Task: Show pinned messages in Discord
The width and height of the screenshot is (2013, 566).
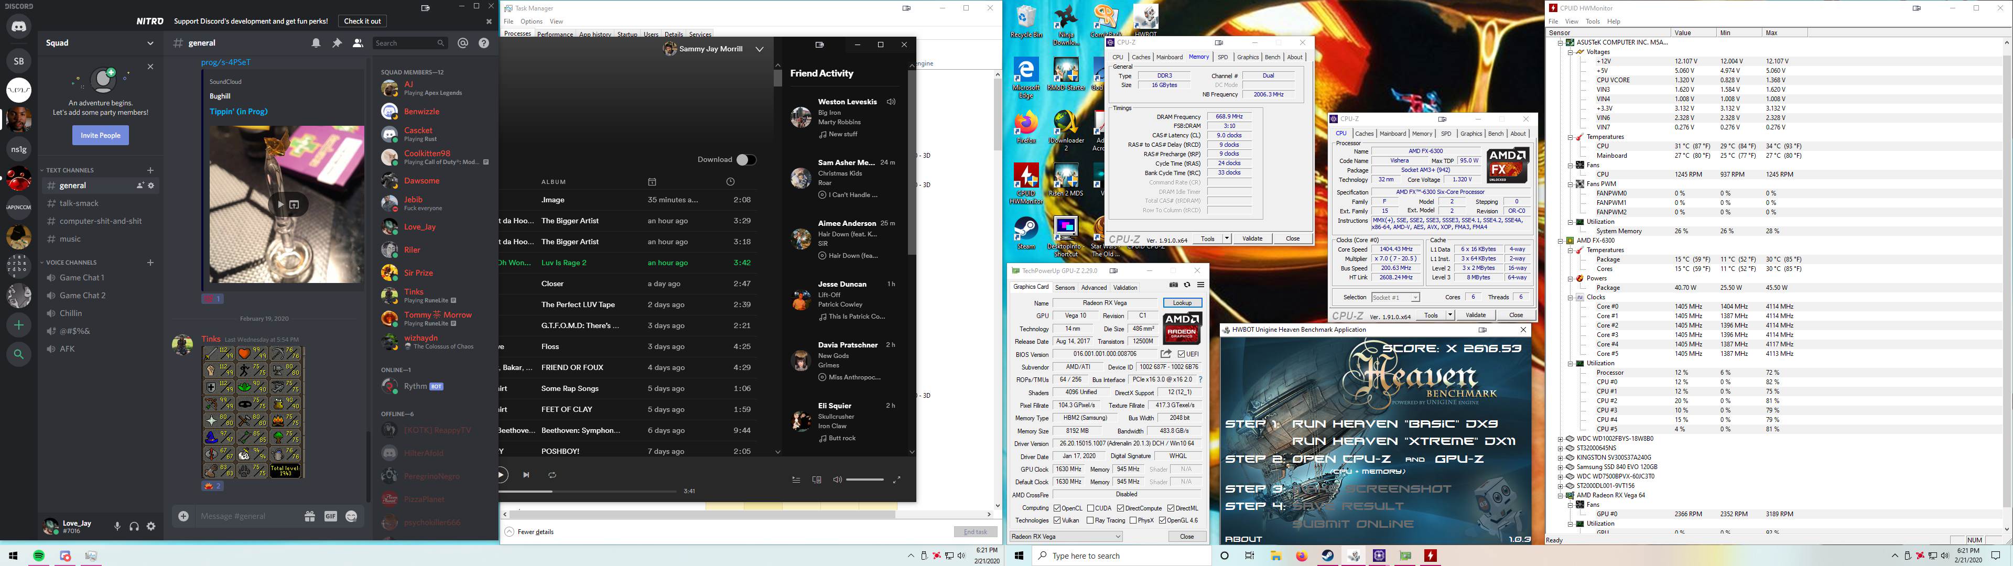Action: tap(337, 43)
